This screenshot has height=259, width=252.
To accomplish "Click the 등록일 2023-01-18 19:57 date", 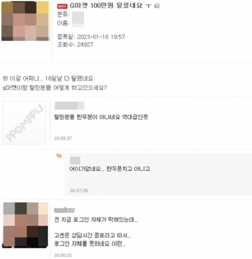I will pyautogui.click(x=91, y=37).
